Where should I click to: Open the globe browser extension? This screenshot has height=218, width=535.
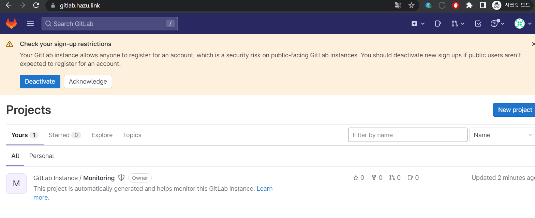(x=429, y=5)
